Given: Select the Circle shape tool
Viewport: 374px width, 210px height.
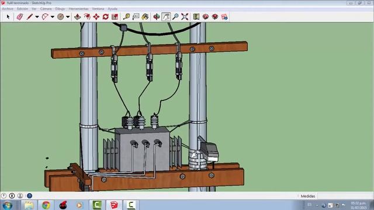Looking at the screenshot, I should (x=61, y=17).
